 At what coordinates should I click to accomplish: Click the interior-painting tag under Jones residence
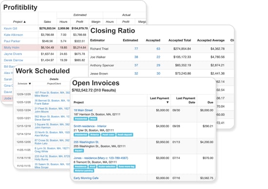click(x=84, y=170)
